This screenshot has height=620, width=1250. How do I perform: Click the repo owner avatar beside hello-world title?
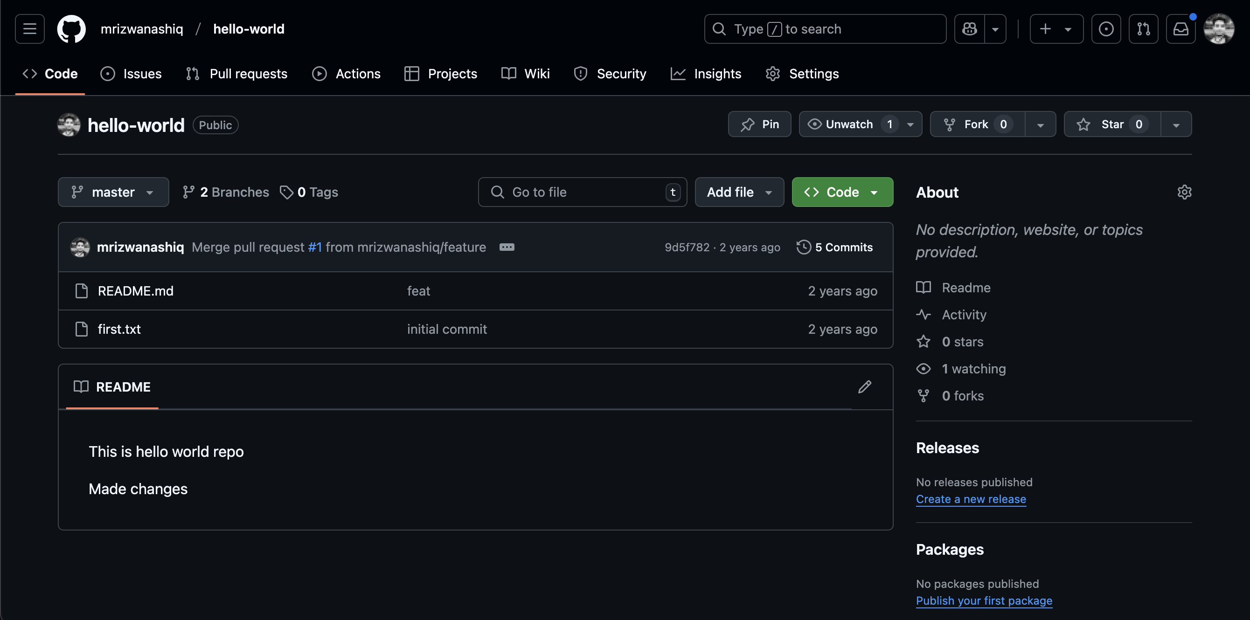69,124
